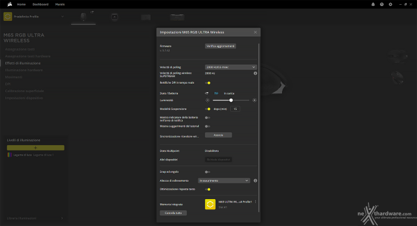
Task: Add a new lighting layer with plus button
Action: pos(36,148)
